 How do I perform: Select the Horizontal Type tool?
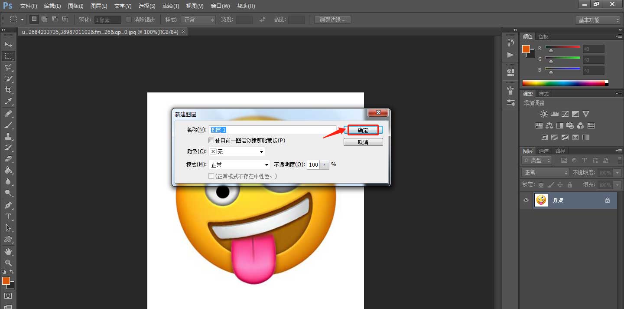(x=9, y=216)
